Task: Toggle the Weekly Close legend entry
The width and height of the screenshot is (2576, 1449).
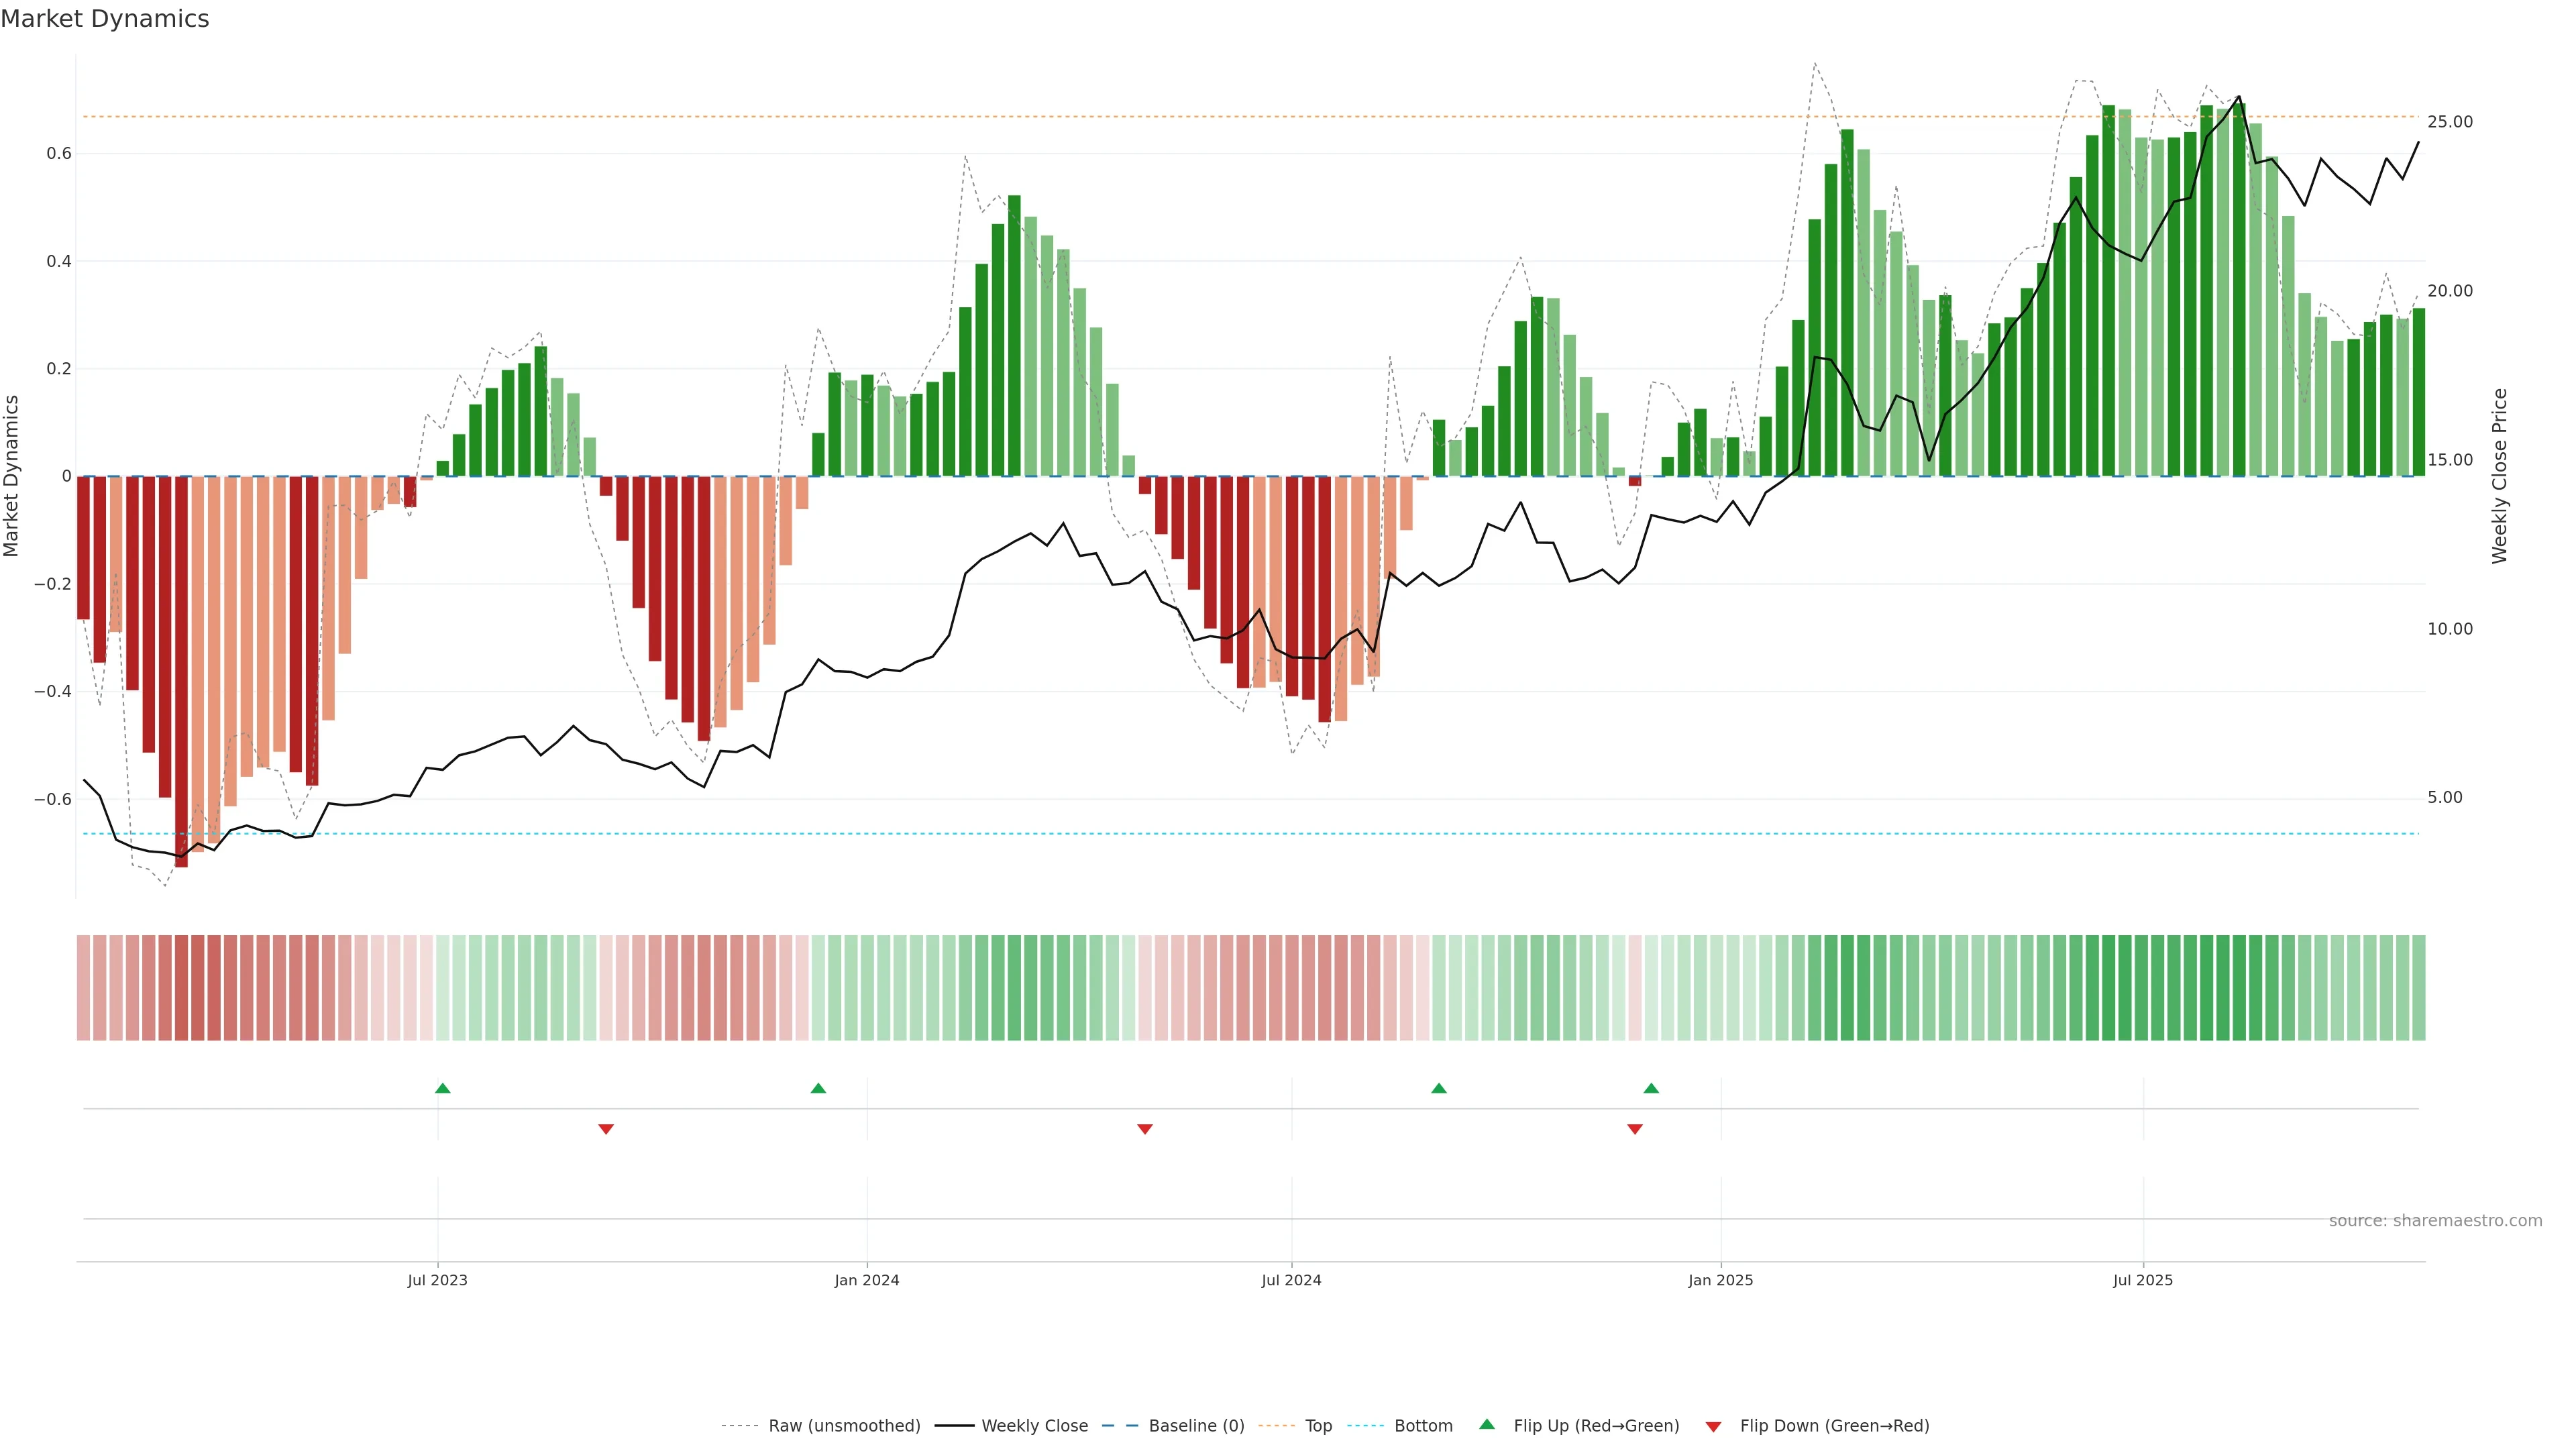Action: (1034, 1426)
